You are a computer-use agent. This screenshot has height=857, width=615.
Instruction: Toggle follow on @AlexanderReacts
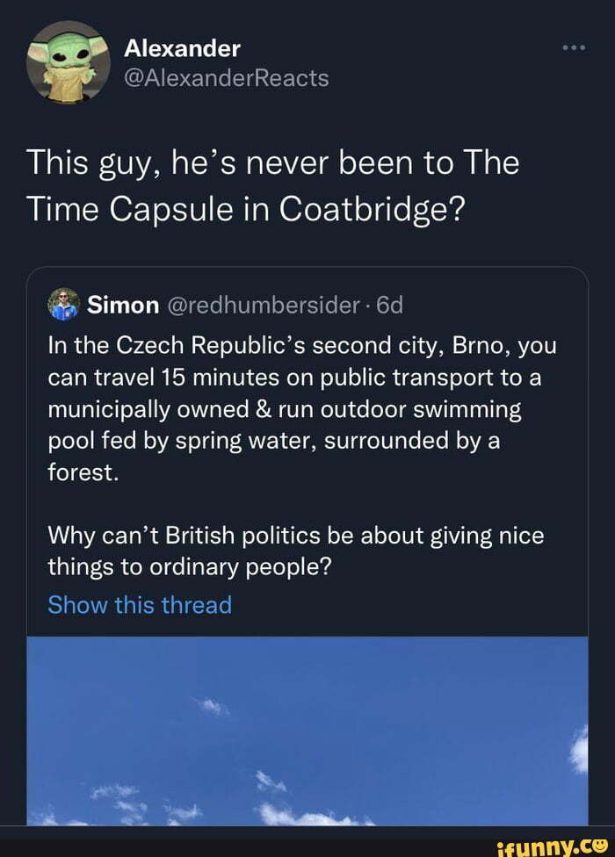[x=225, y=77]
